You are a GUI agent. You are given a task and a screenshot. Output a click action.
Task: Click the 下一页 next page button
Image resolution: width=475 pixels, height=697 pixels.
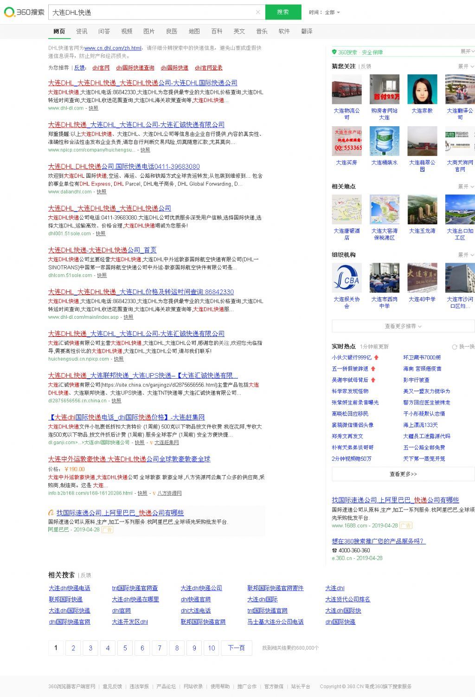236,648
